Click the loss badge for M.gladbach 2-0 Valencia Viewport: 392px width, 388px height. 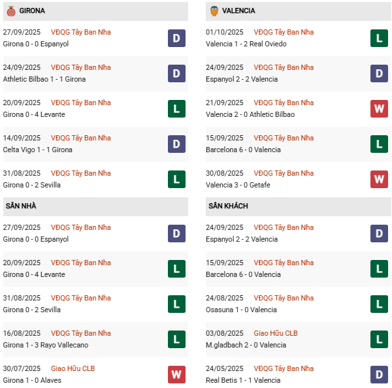(380, 340)
